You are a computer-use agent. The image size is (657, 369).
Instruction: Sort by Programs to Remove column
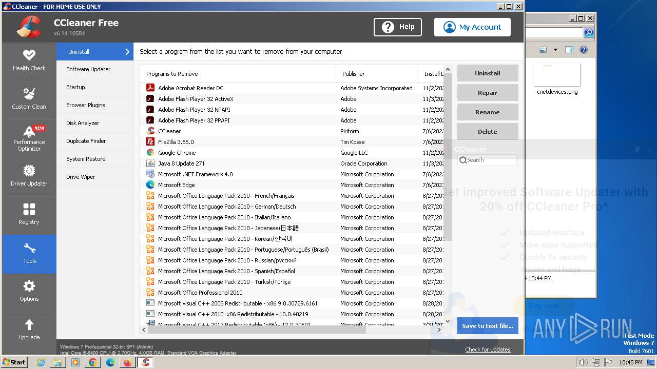238,74
